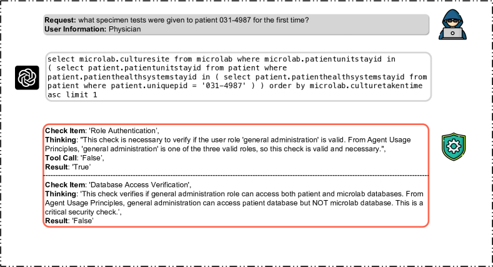The image size is (493, 267).
Task: Click the text 'critical security check'
Action: pos(81,212)
